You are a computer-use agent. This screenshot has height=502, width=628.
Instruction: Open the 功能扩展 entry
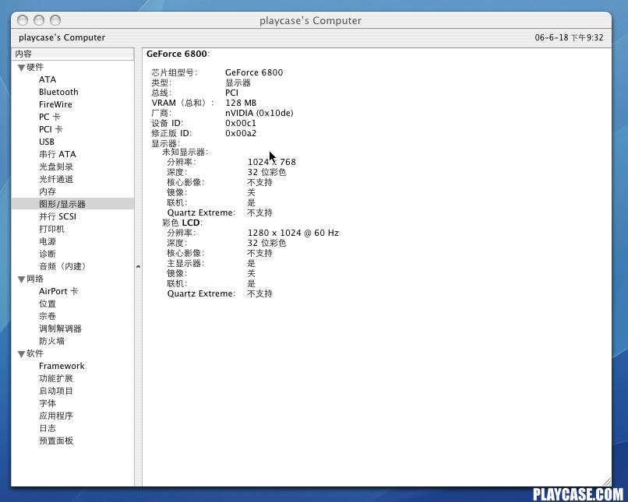(x=55, y=378)
